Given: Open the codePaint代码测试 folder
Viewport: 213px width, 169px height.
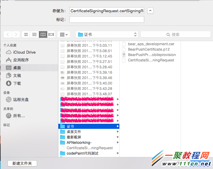Looking at the screenshot, I should [x=89, y=153].
